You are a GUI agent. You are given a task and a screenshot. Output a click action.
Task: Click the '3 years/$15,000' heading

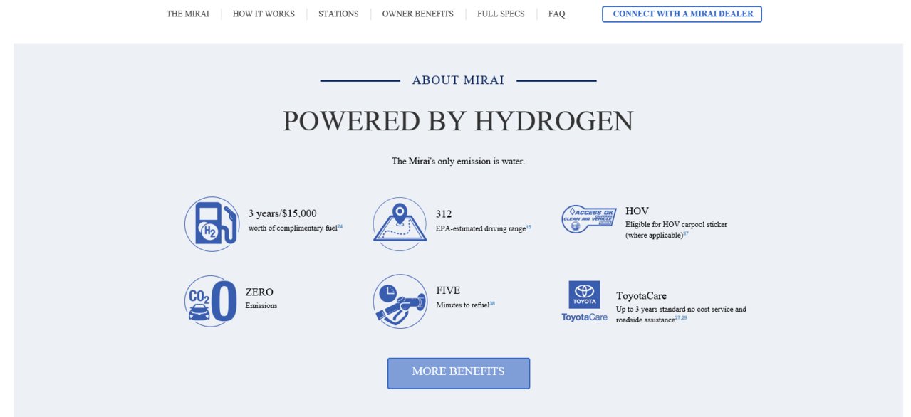pos(283,213)
